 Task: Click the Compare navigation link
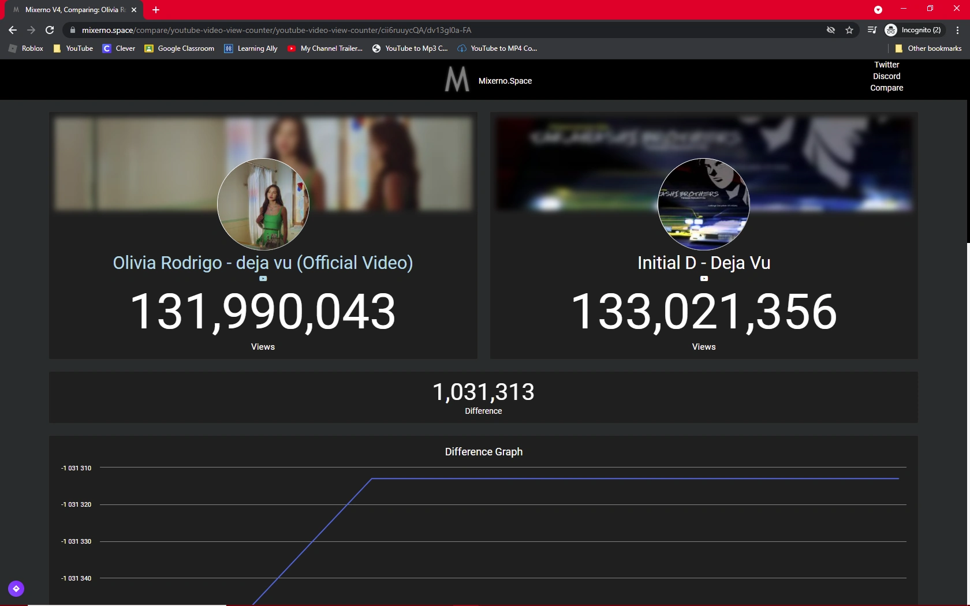tap(886, 88)
